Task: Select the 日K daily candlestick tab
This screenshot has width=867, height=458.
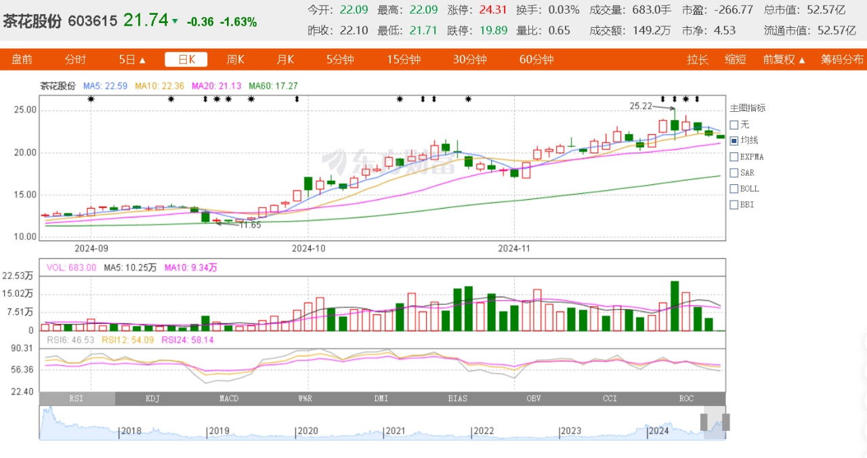Action: coord(186,60)
